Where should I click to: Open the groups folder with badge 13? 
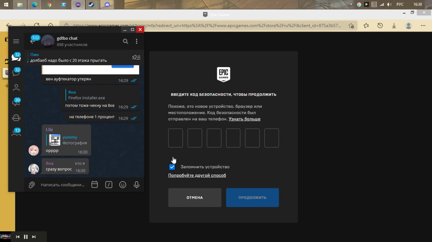click(x=16, y=132)
